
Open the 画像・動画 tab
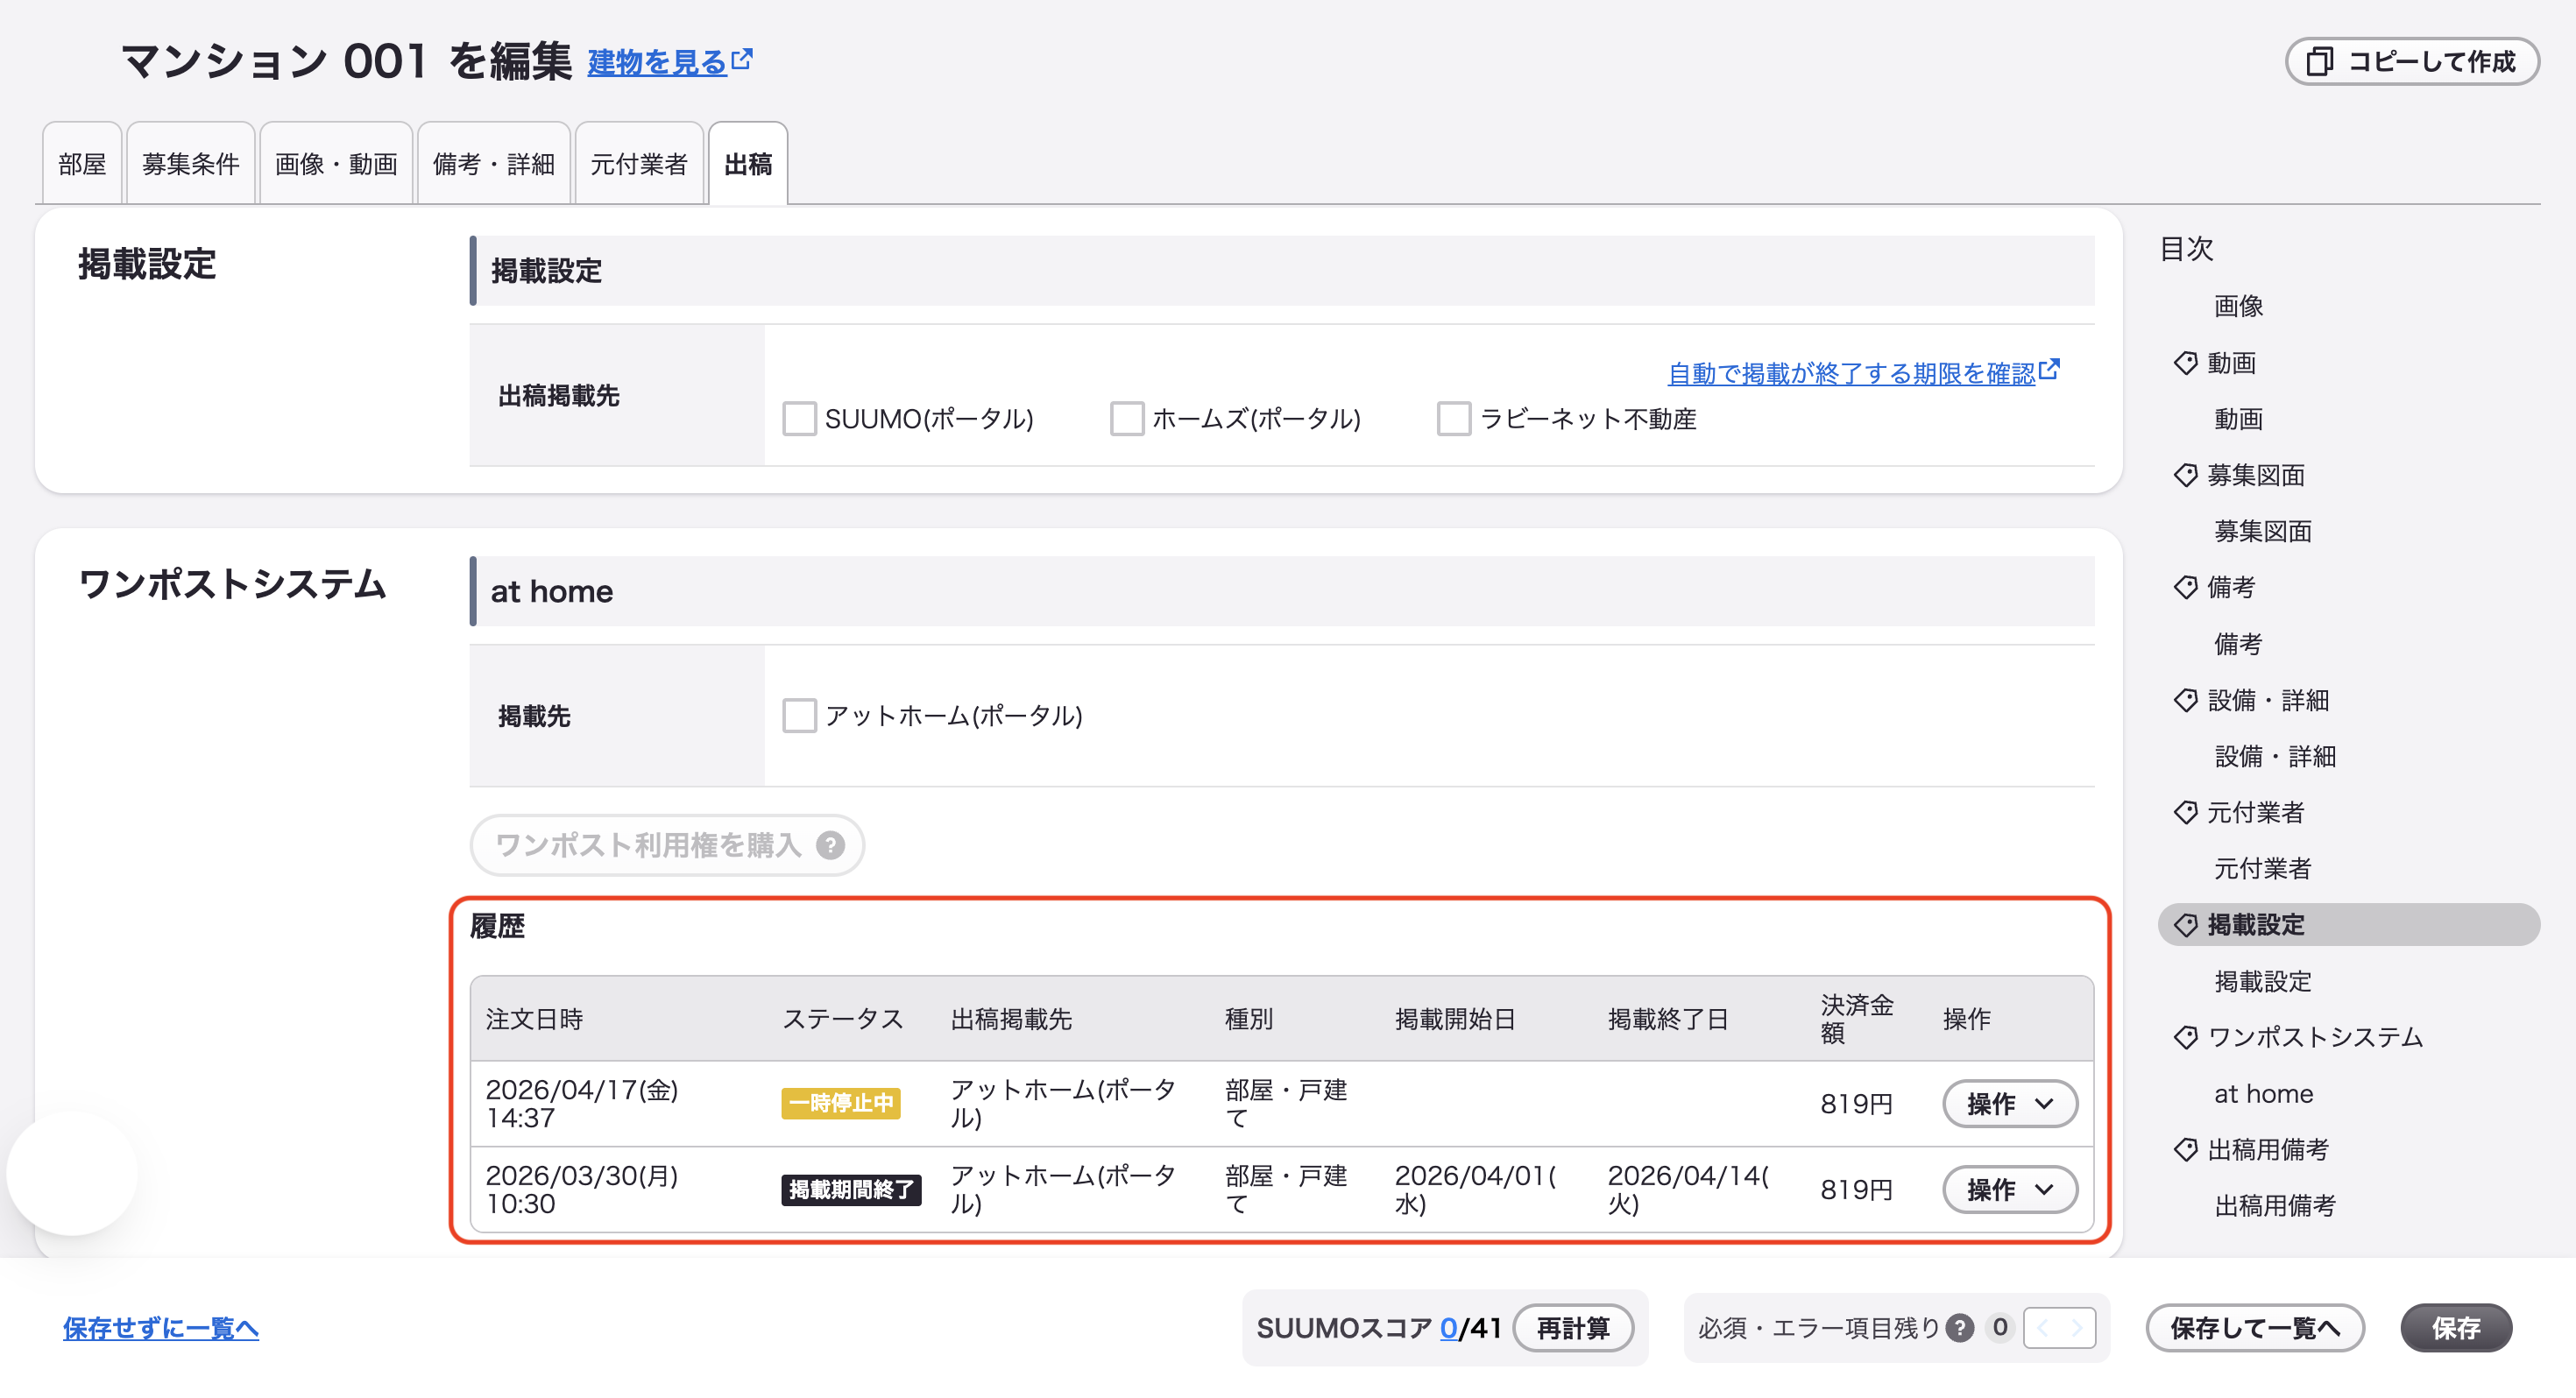[x=336, y=164]
